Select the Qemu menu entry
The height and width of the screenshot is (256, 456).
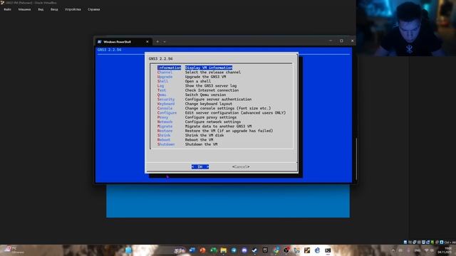pyautogui.click(x=162, y=95)
